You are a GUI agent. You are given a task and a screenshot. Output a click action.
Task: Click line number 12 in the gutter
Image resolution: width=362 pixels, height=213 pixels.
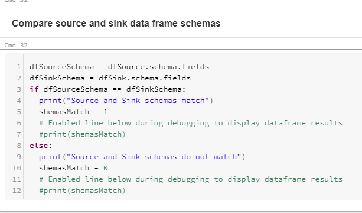point(17,191)
